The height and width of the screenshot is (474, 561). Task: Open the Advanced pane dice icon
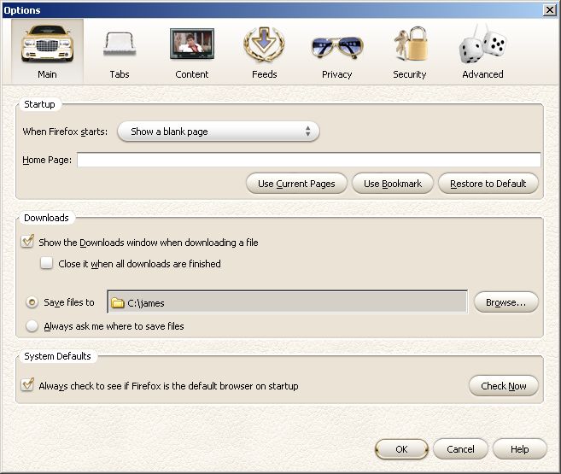pos(482,44)
